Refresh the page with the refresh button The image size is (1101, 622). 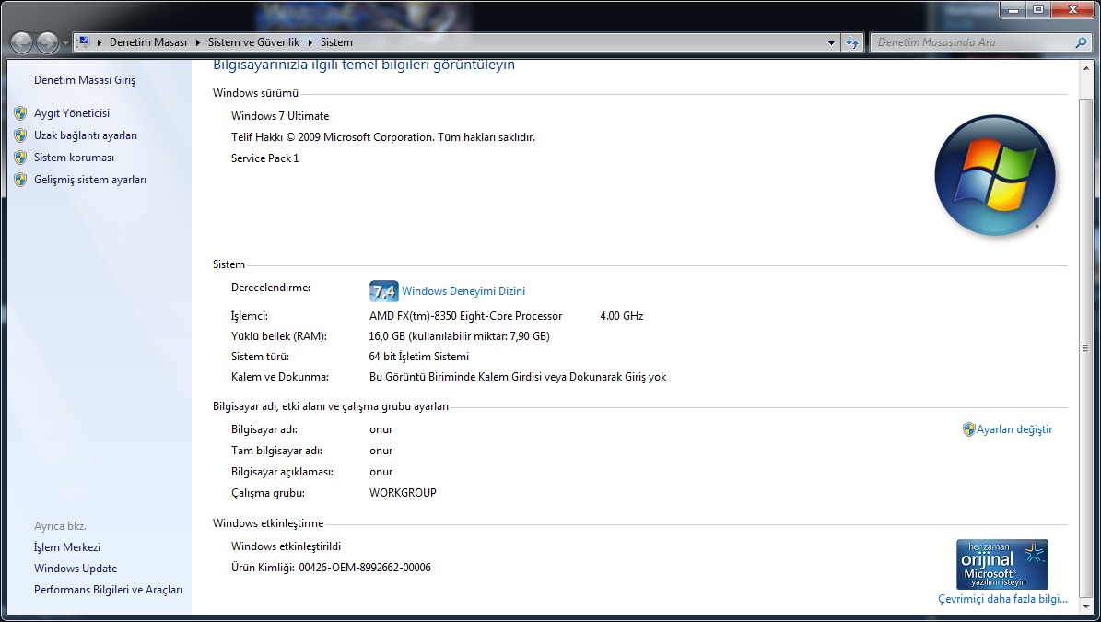[x=852, y=42]
